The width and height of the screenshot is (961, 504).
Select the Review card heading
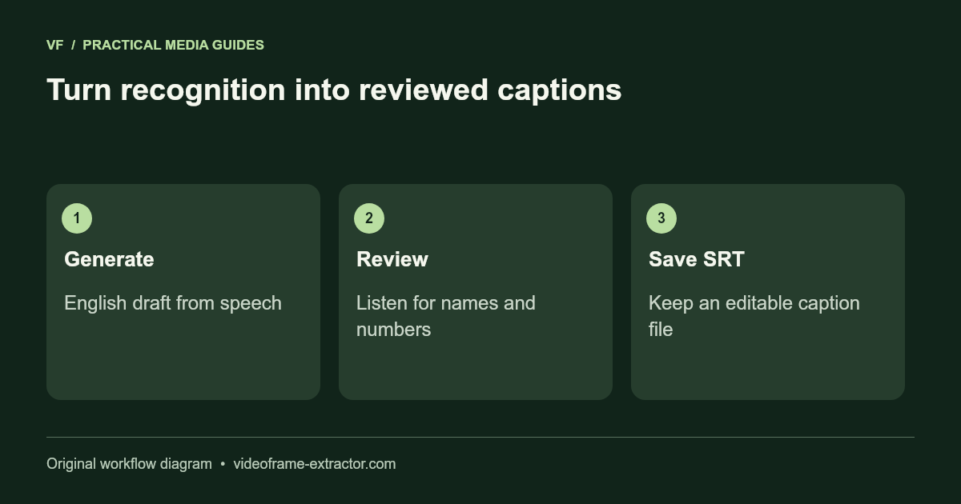pos(392,259)
